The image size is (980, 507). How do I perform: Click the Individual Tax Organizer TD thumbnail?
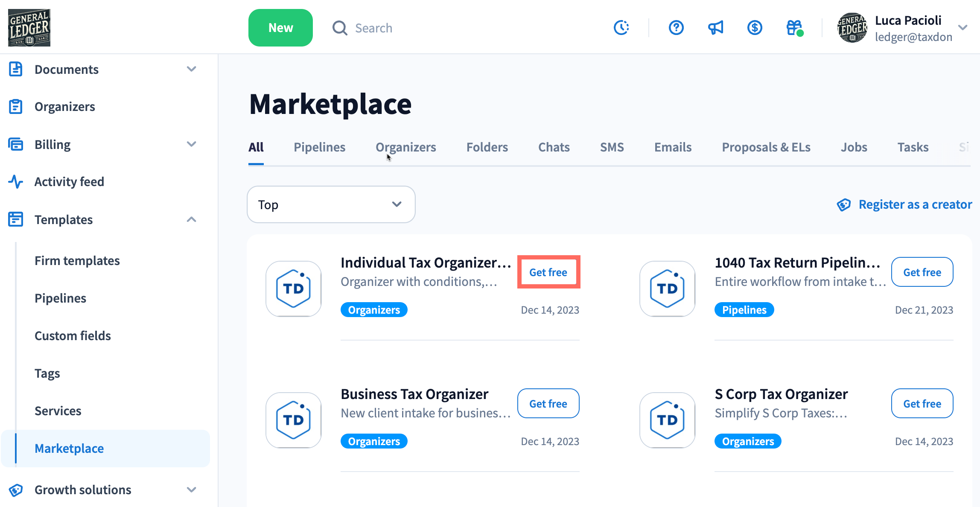click(294, 289)
